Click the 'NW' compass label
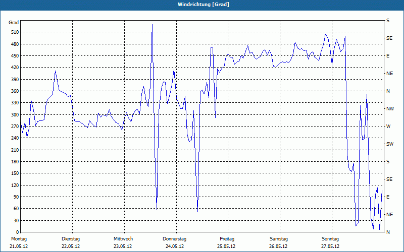Image resolution: width=404 pixels, height=252 pixels. [390, 109]
